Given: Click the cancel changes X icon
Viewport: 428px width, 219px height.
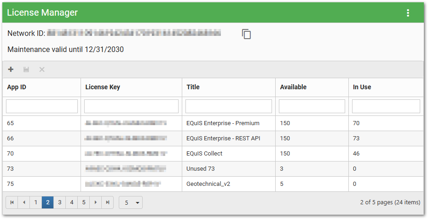Looking at the screenshot, I should tap(42, 69).
